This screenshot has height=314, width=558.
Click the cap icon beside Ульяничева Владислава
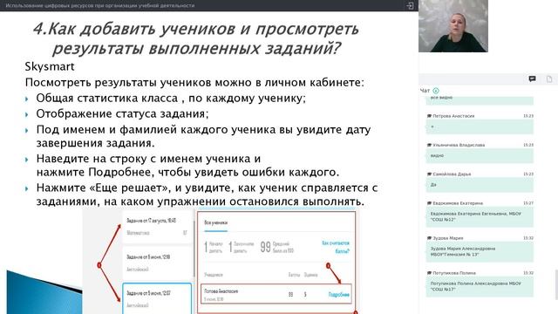click(x=429, y=146)
